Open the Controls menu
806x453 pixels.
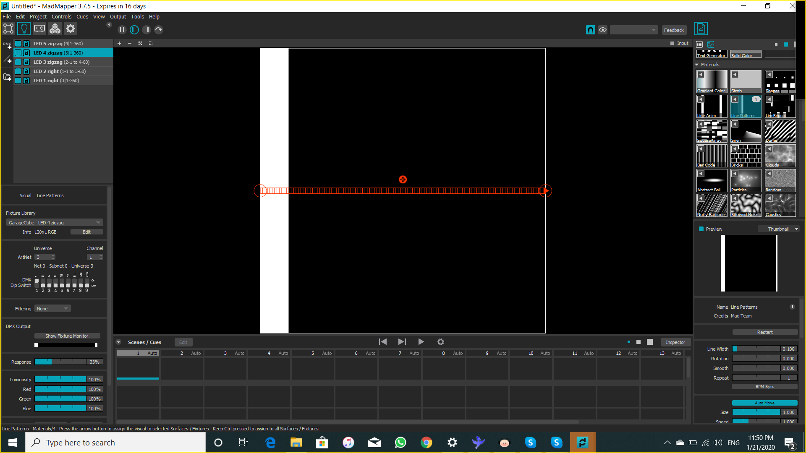coord(62,17)
